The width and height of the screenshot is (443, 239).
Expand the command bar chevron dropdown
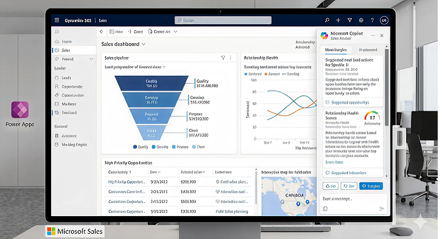pos(175,32)
